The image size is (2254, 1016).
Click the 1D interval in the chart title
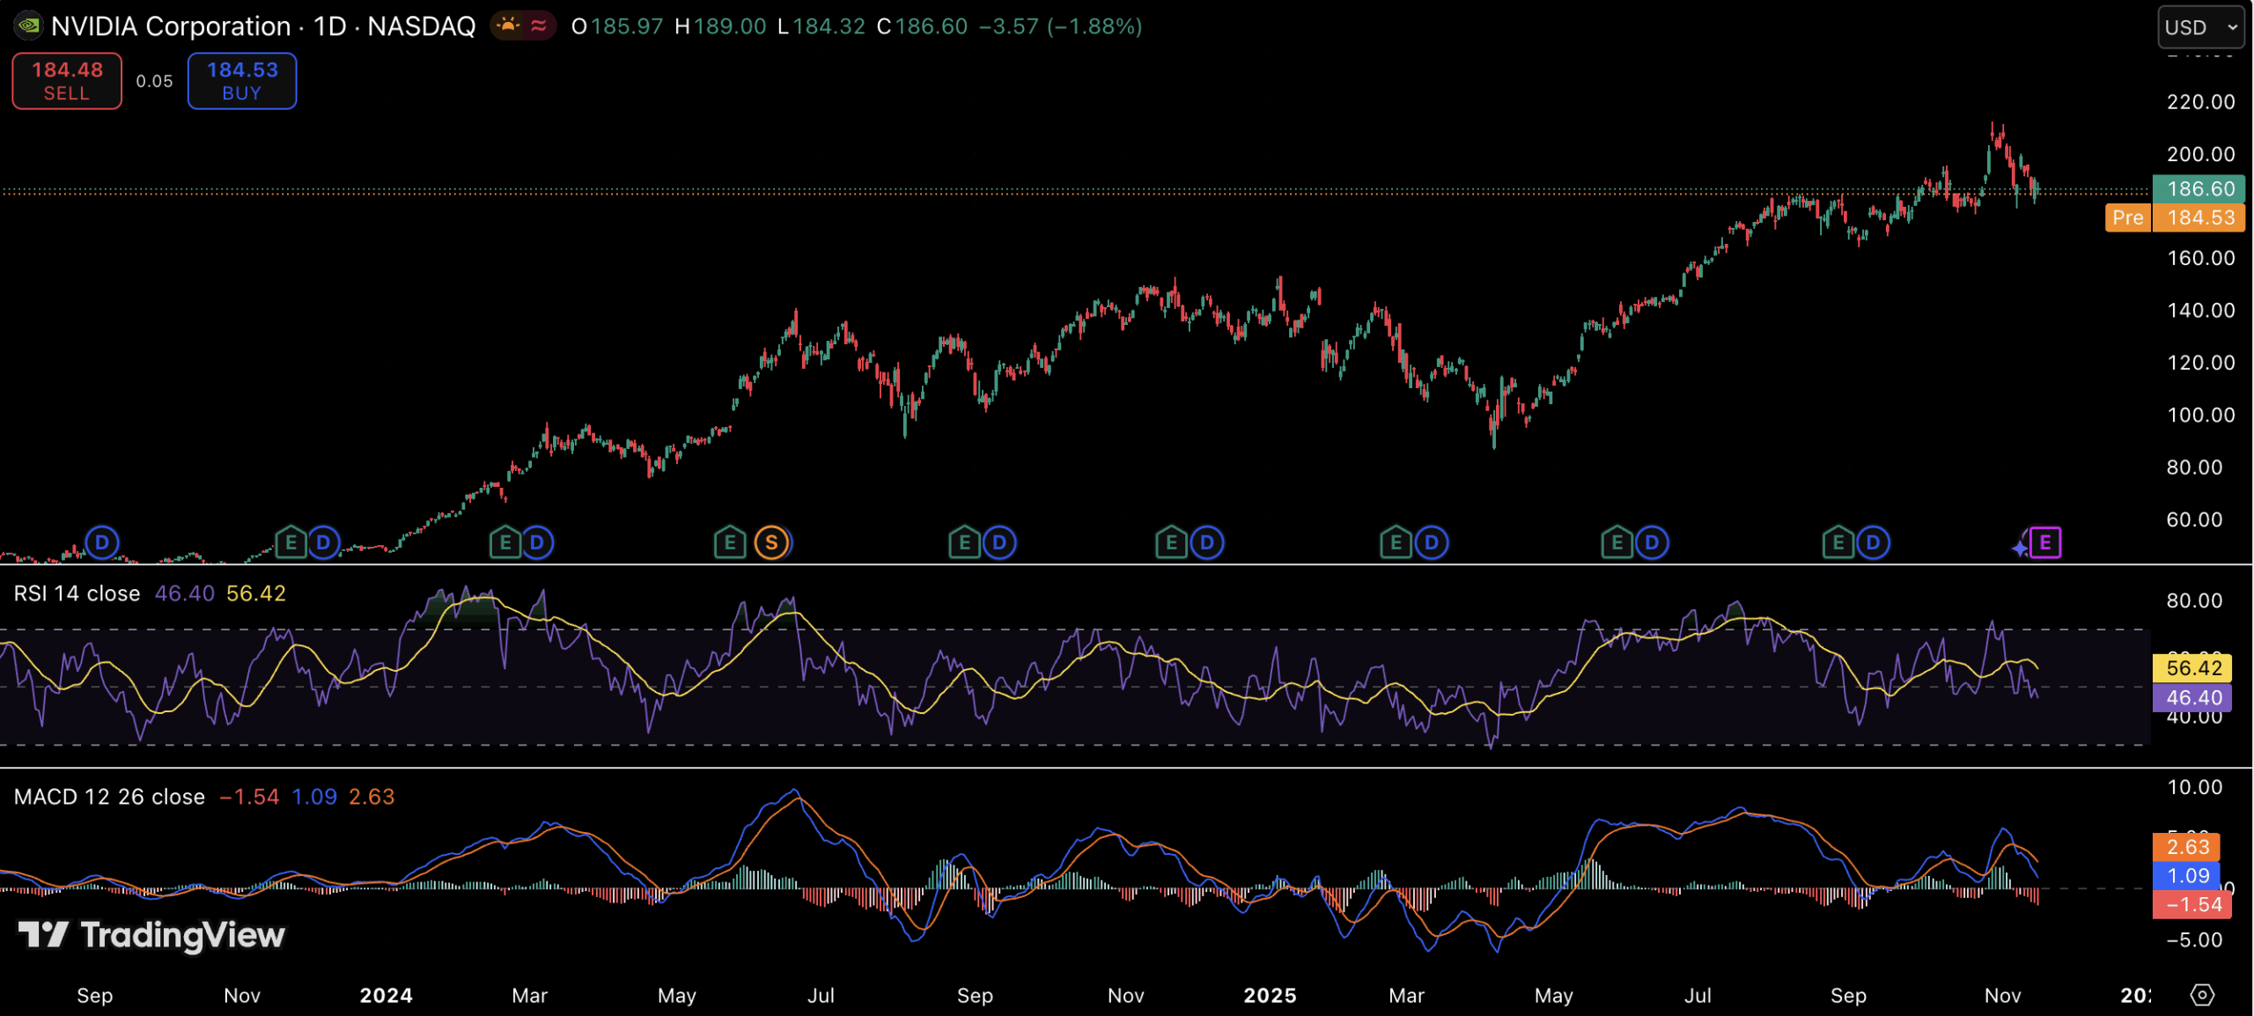pos(330,26)
